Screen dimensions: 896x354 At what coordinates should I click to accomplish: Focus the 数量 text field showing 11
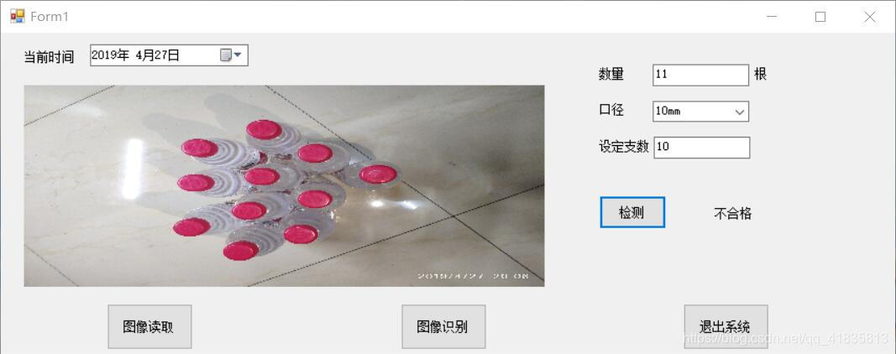[x=700, y=75]
